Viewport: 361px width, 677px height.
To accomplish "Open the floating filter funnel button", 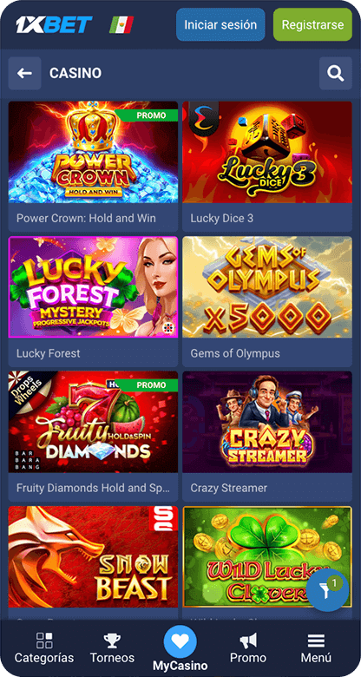I will 327,590.
